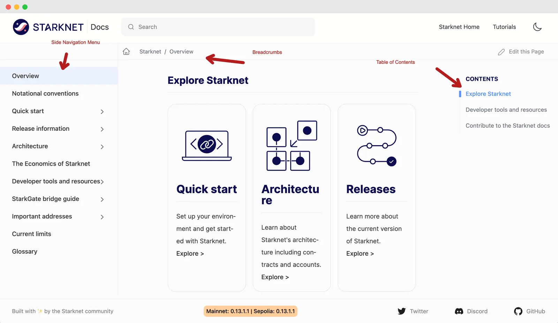Open Tutorials from the top navigation
Image resolution: width=558 pixels, height=323 pixels.
click(x=504, y=27)
